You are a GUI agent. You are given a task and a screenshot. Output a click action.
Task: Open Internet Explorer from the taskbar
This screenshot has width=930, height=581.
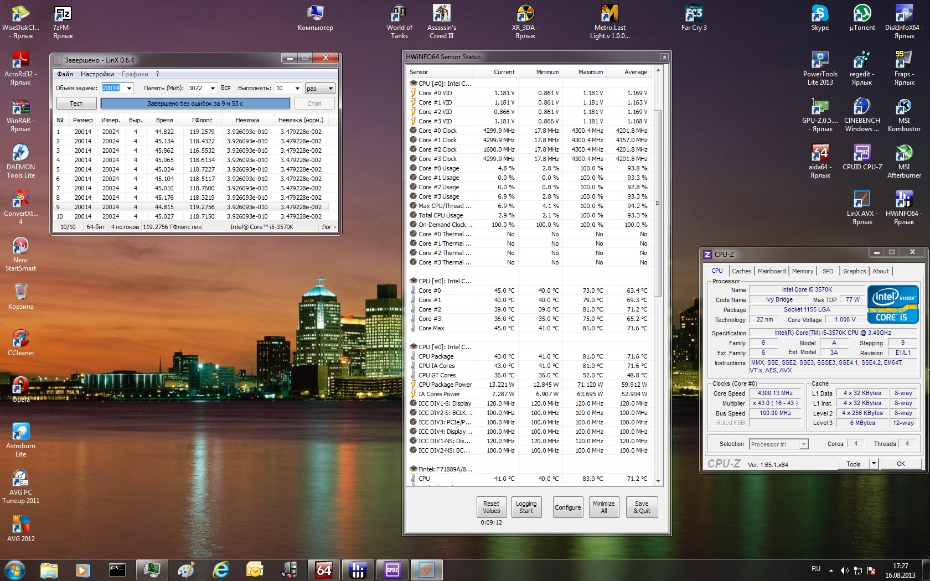coord(221,570)
